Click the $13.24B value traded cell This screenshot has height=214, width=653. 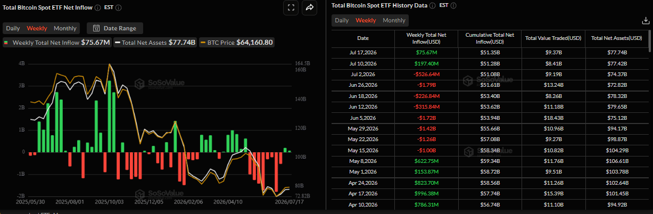(x=553, y=85)
